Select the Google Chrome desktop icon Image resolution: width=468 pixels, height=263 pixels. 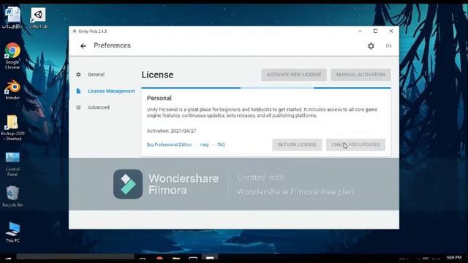click(x=12, y=56)
